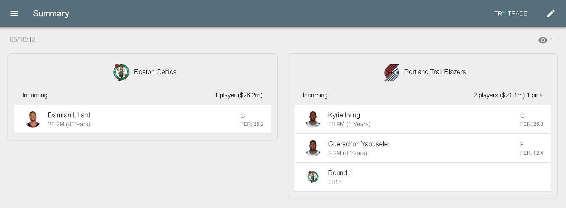Viewport: 566px width, 208px height.
Task: Click Kyrie Irving's PER 25.0 stat
Action: coord(532,124)
